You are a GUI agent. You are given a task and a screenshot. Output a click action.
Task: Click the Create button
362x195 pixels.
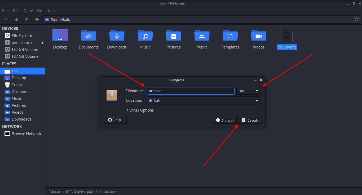pyautogui.click(x=250, y=120)
